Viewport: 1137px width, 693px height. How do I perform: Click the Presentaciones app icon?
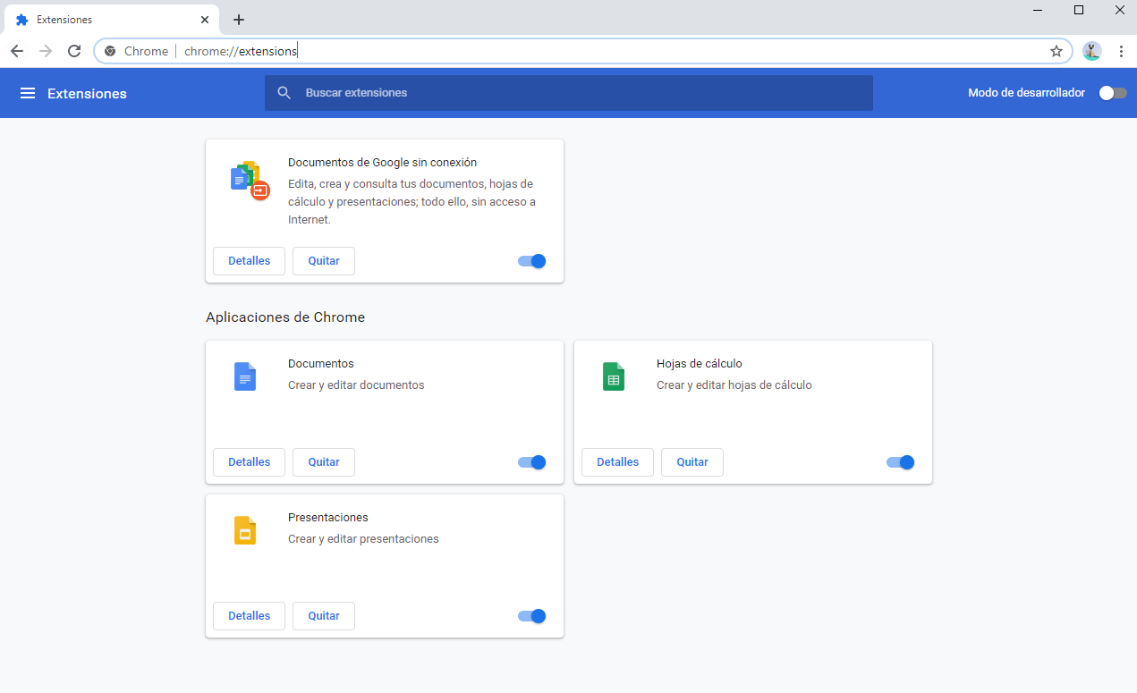245,530
